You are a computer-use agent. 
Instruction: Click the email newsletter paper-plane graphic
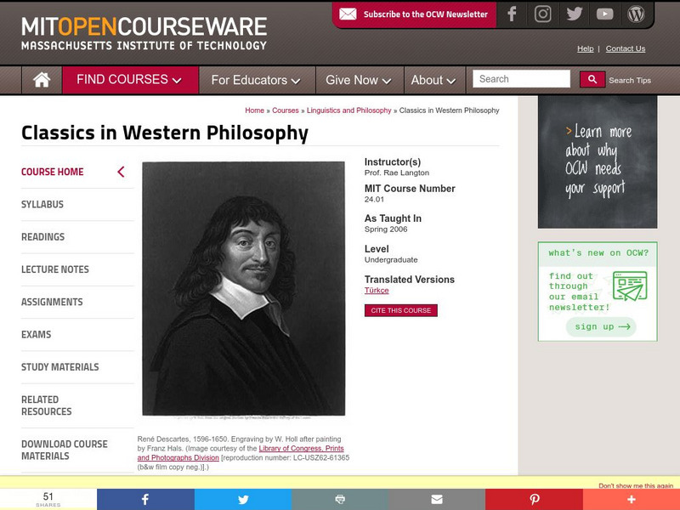click(630, 286)
